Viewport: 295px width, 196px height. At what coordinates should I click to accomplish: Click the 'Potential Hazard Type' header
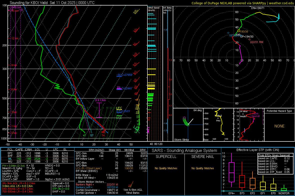point(279,111)
